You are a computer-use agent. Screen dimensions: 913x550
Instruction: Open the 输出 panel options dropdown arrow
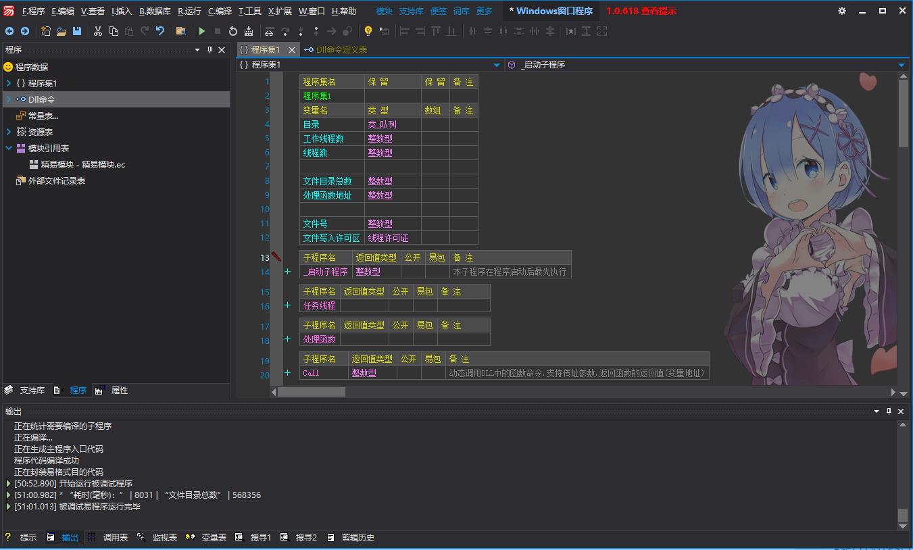coord(877,411)
